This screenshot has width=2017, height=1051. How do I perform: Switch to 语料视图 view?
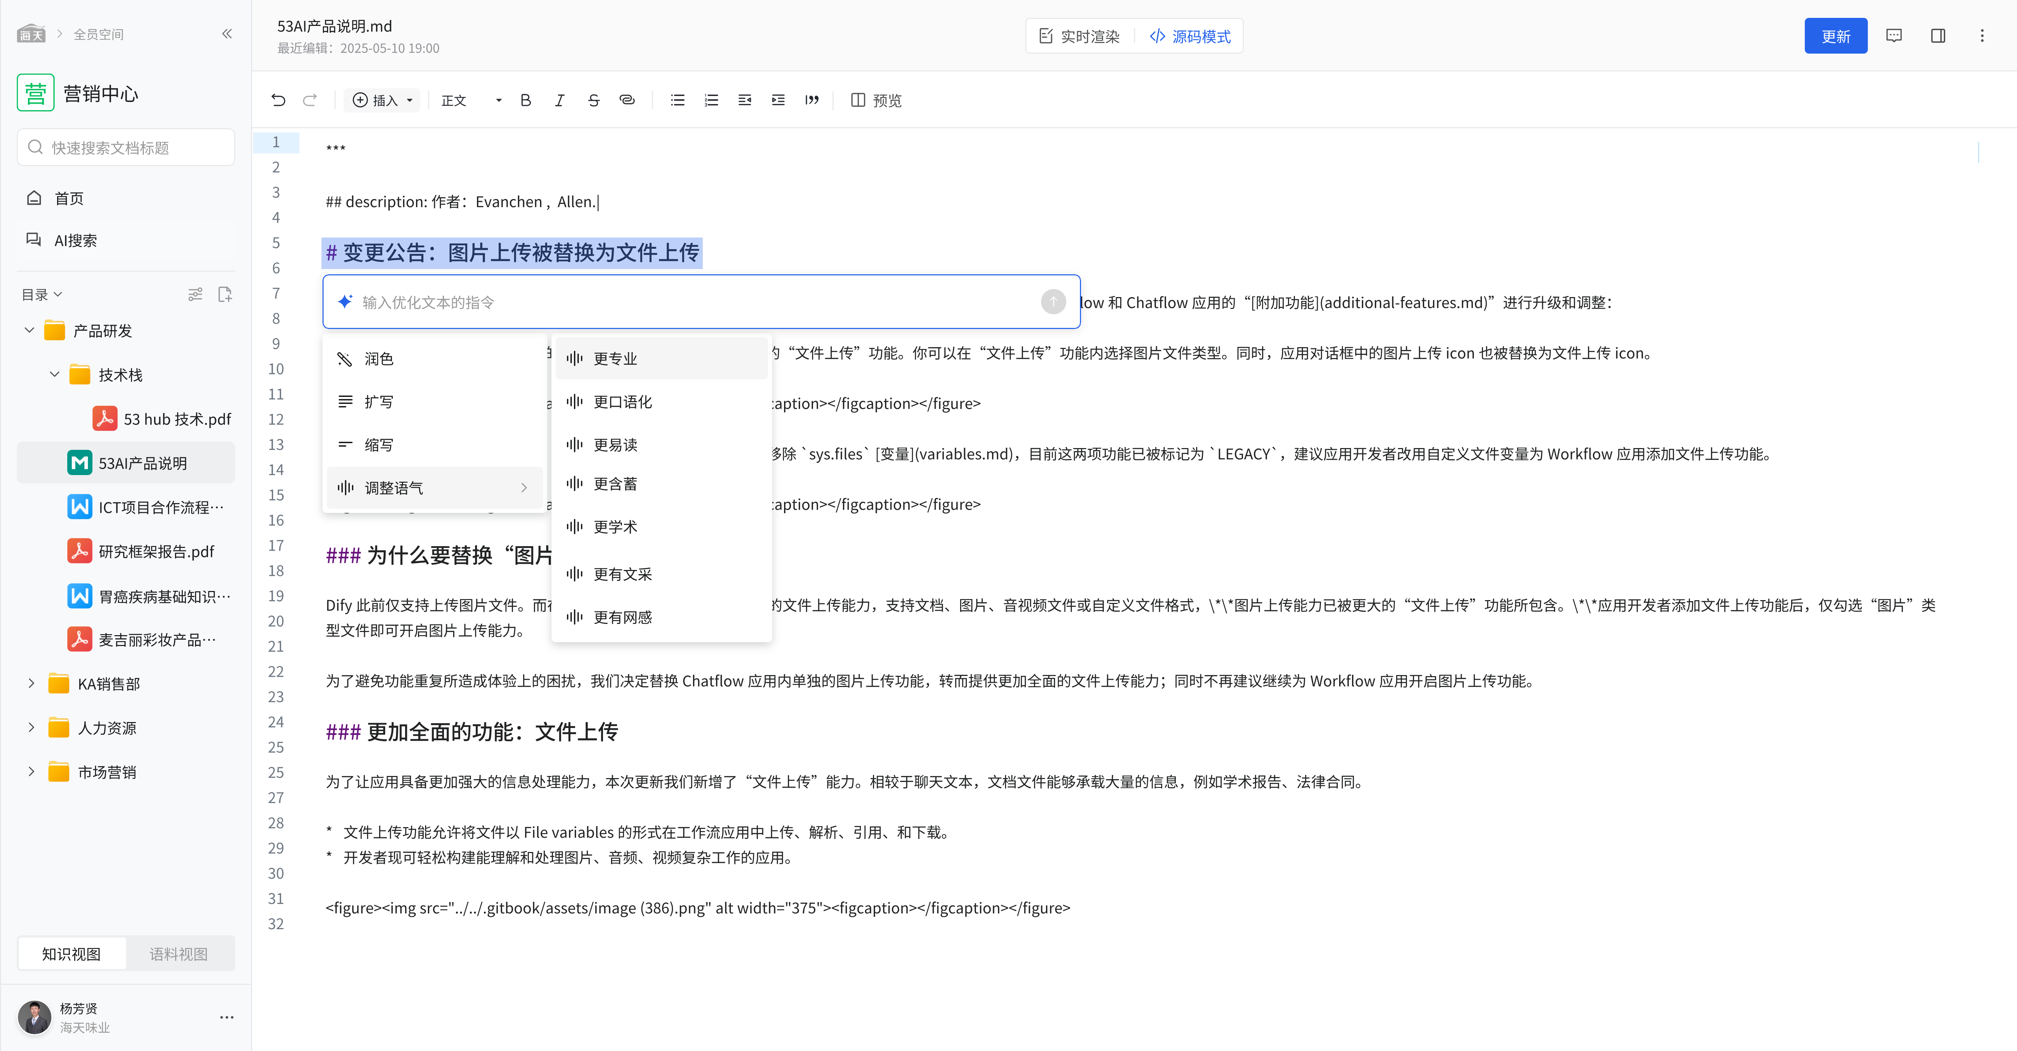click(179, 954)
